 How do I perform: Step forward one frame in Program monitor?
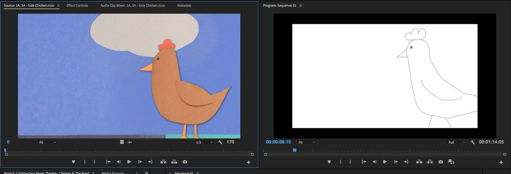[x=396, y=162]
